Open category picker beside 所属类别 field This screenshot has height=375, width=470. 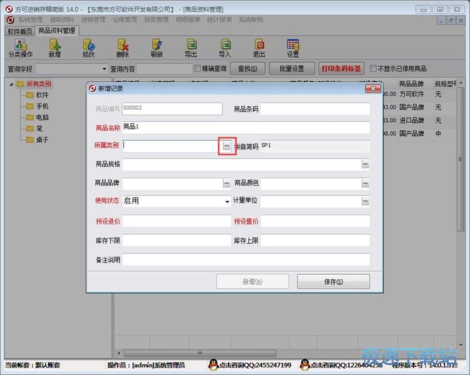pyautogui.click(x=227, y=146)
